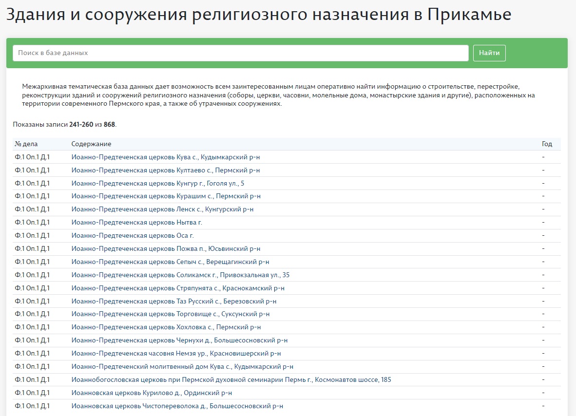Image resolution: width=576 pixels, height=416 pixels.
Task: Open the Таз Русский с. church entry
Action: coord(173,302)
